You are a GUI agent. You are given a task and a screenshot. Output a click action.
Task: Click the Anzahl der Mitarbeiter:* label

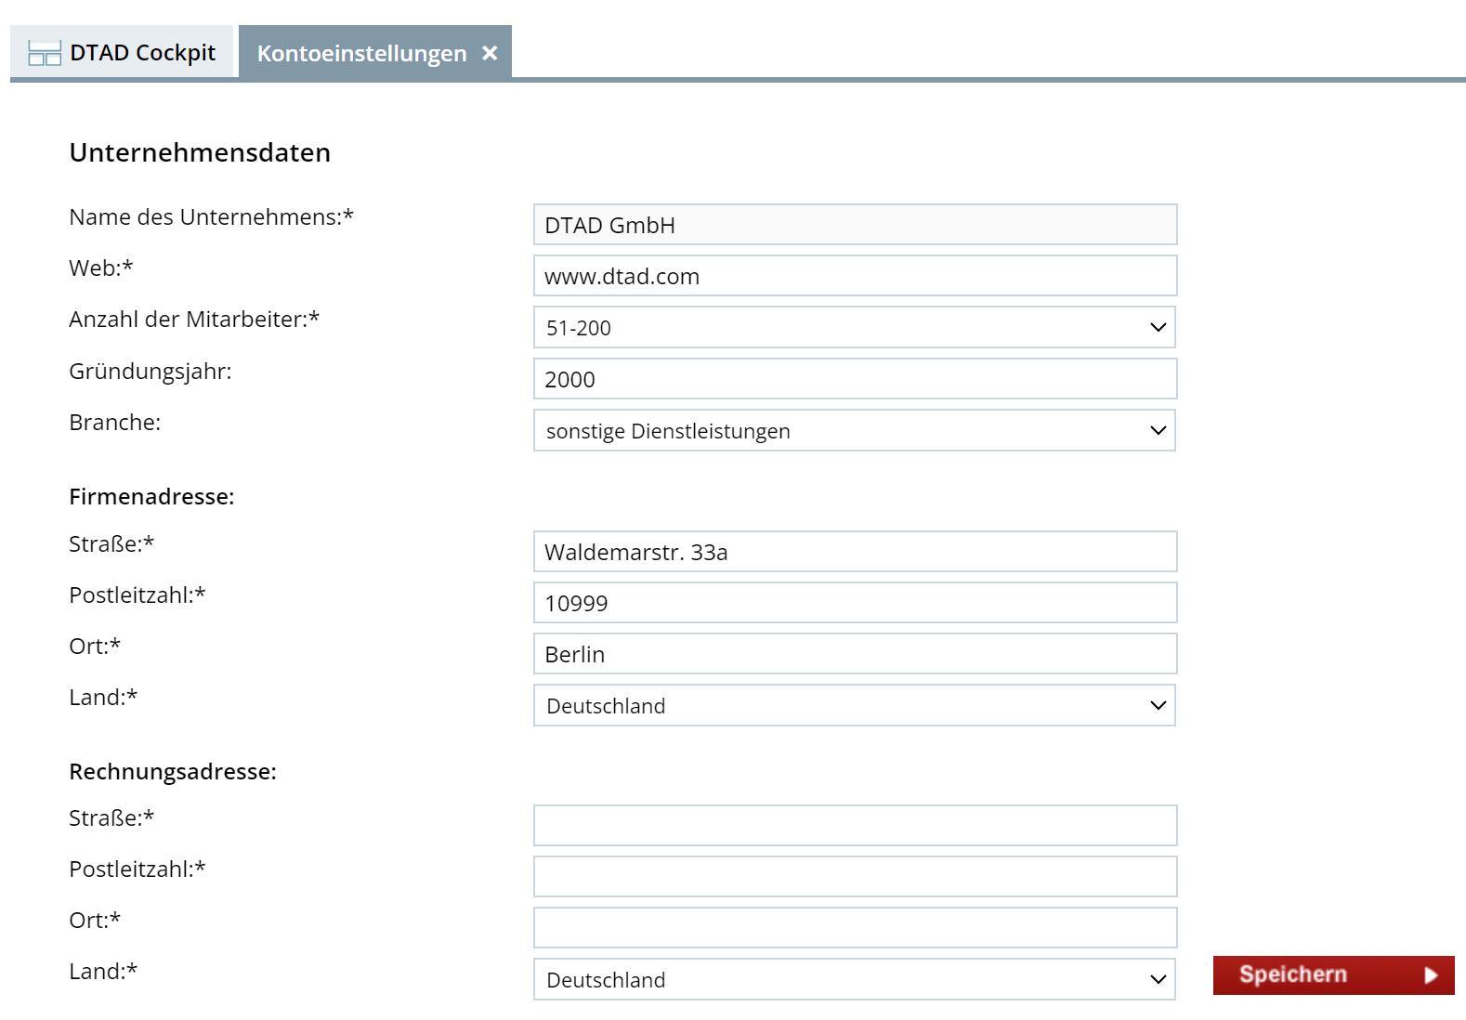[194, 320]
